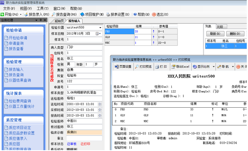The height and width of the screenshot is (151, 248).
Task: Click 显示比例 zoom icon
Action: coord(195,67)
